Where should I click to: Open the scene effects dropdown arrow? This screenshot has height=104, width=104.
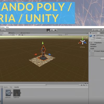(x=24, y=35)
